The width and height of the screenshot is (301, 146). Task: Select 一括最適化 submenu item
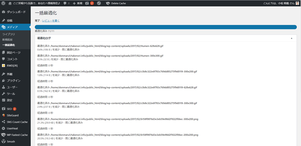point(8,45)
